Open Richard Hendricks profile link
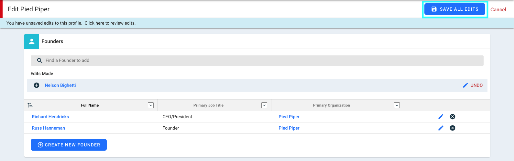 (x=50, y=117)
